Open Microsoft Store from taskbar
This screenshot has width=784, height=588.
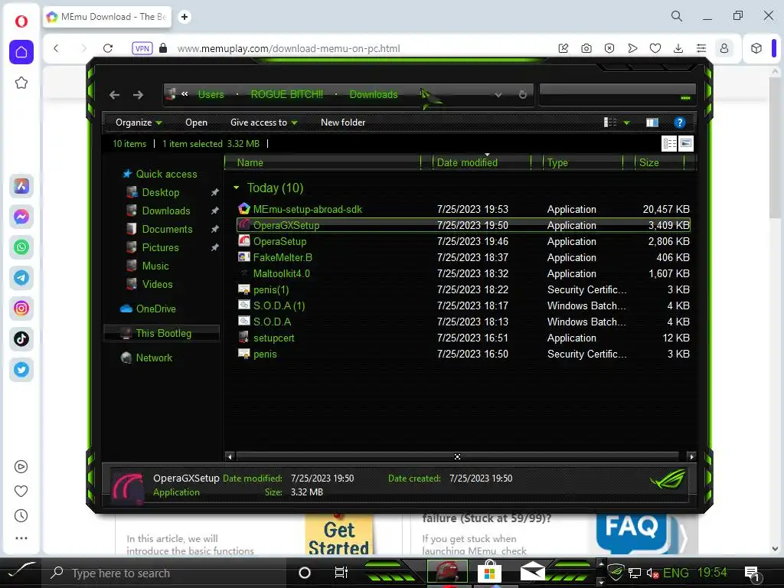click(489, 572)
